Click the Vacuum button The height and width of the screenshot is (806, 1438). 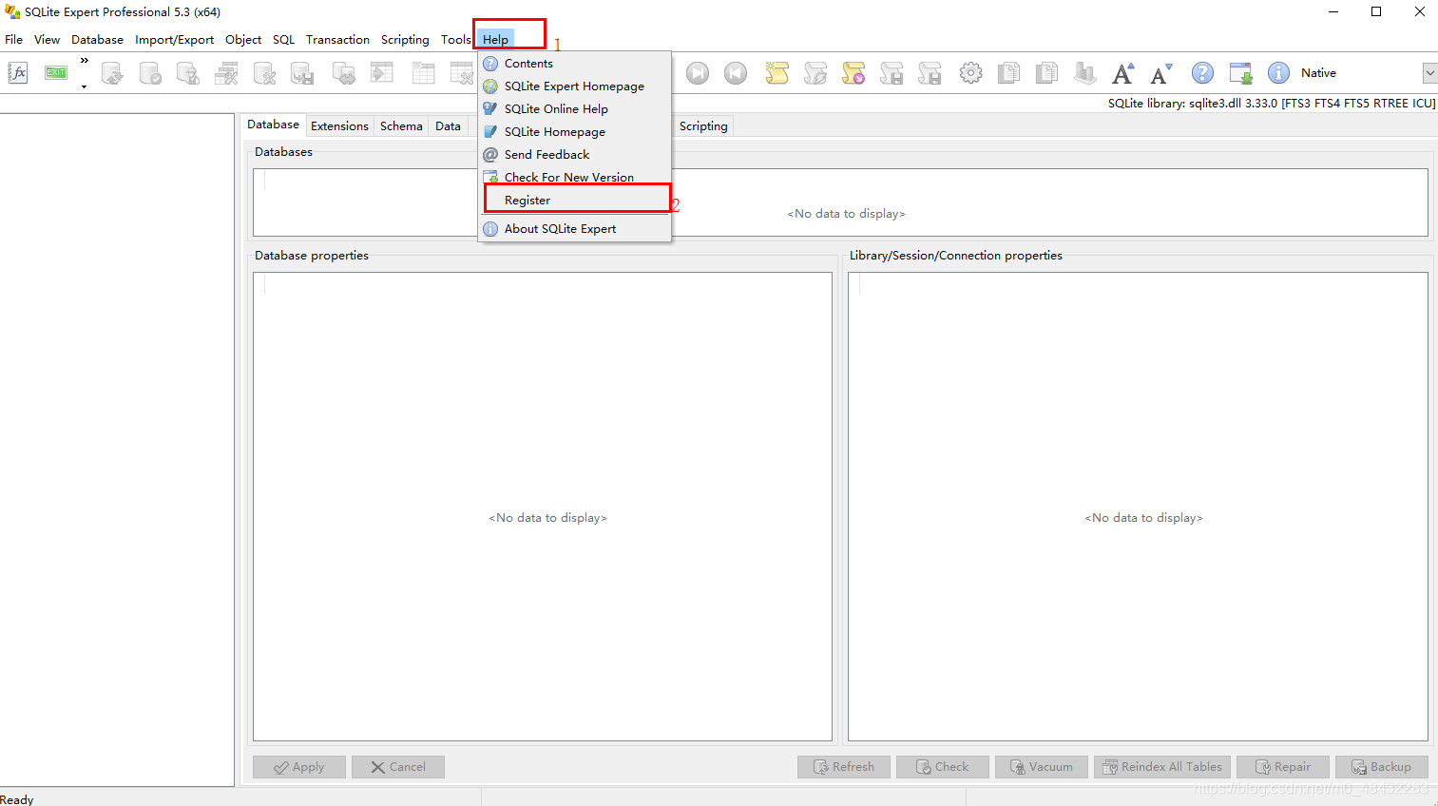(1042, 767)
